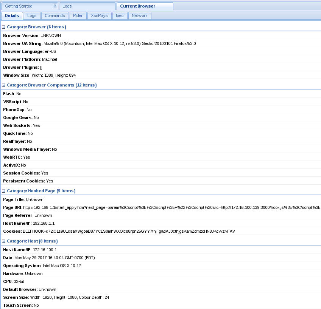Select the Date row
Image resolution: width=321 pixels, height=309 pixels.
[x=161, y=258]
